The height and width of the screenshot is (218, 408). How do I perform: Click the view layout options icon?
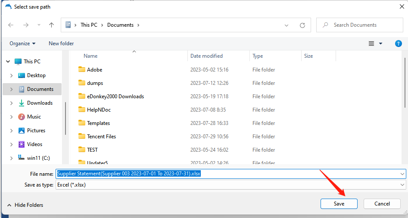point(371,44)
